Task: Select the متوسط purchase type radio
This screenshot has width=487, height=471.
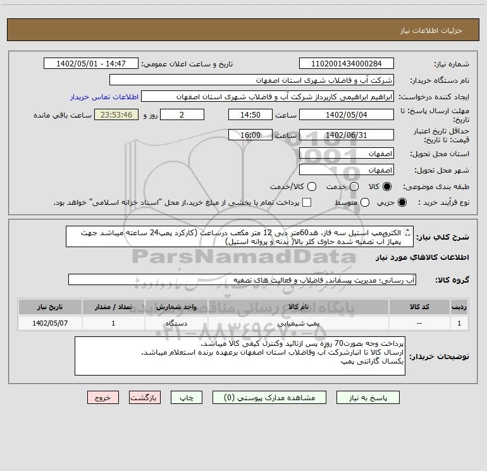Action: coord(365,202)
